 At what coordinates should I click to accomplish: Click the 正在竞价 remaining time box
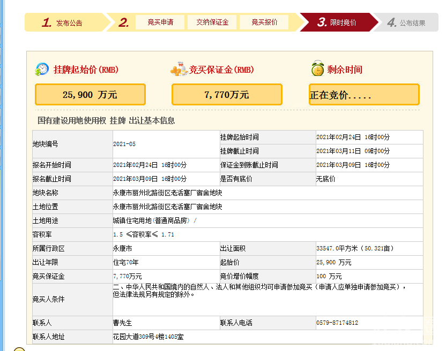click(364, 95)
